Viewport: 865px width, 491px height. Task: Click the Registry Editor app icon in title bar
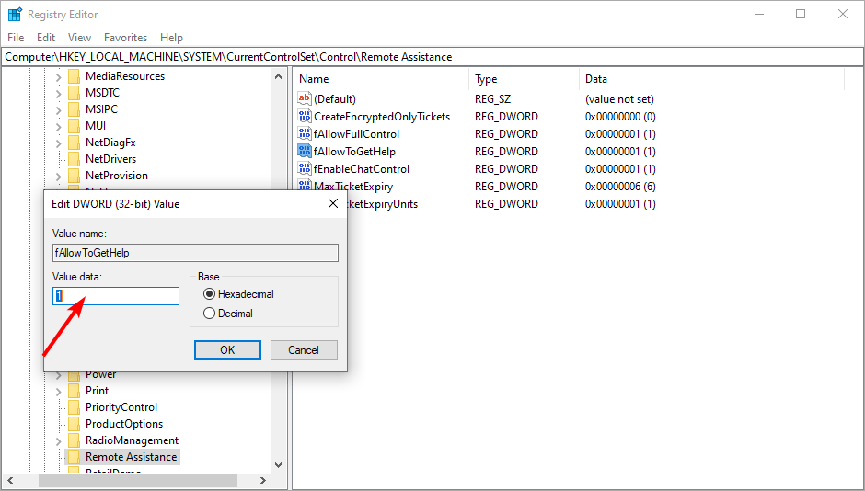[15, 15]
